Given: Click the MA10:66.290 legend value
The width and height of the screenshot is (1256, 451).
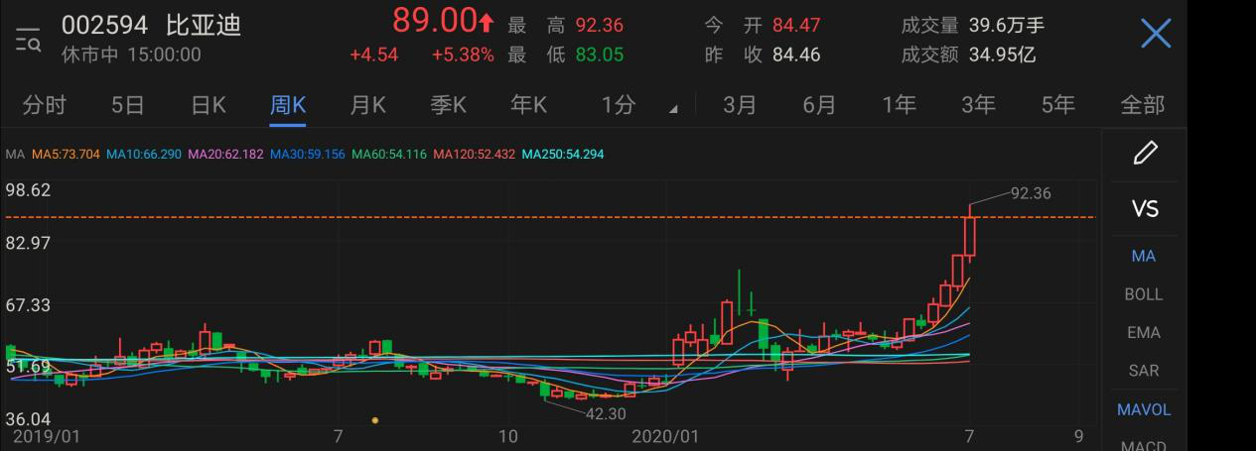Looking at the screenshot, I should 143,154.
